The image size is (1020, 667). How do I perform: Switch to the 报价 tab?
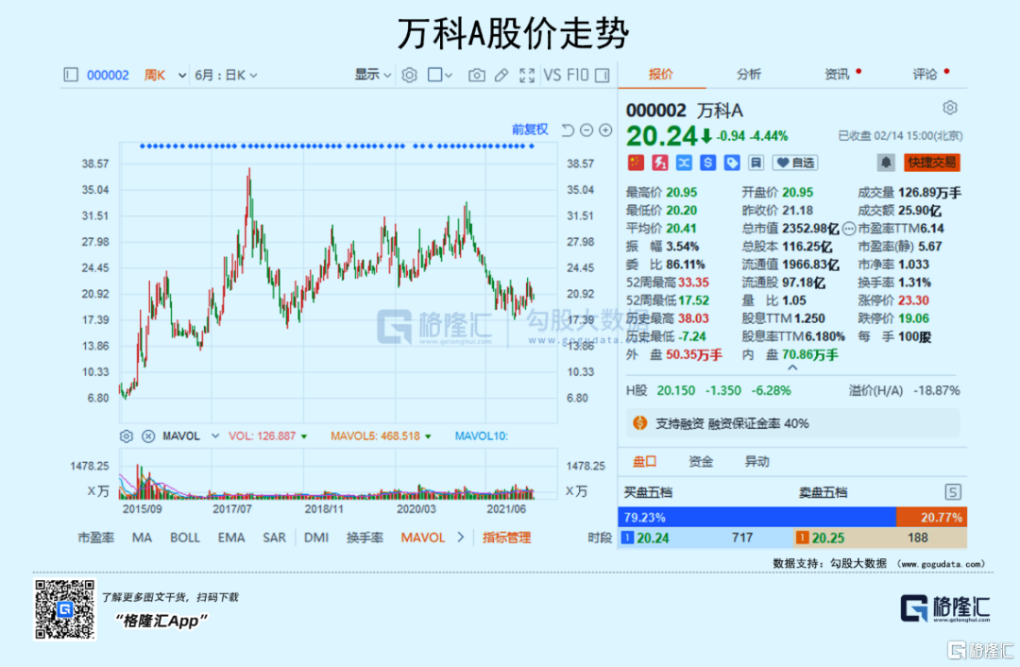pyautogui.click(x=661, y=75)
